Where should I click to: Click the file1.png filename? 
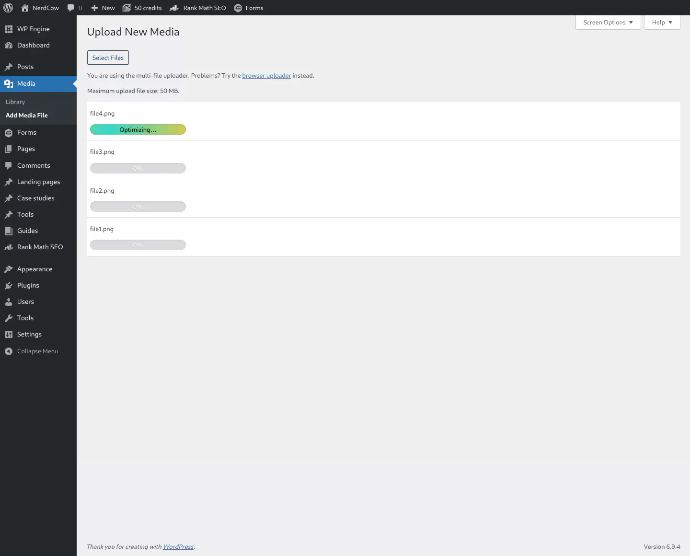(x=102, y=229)
